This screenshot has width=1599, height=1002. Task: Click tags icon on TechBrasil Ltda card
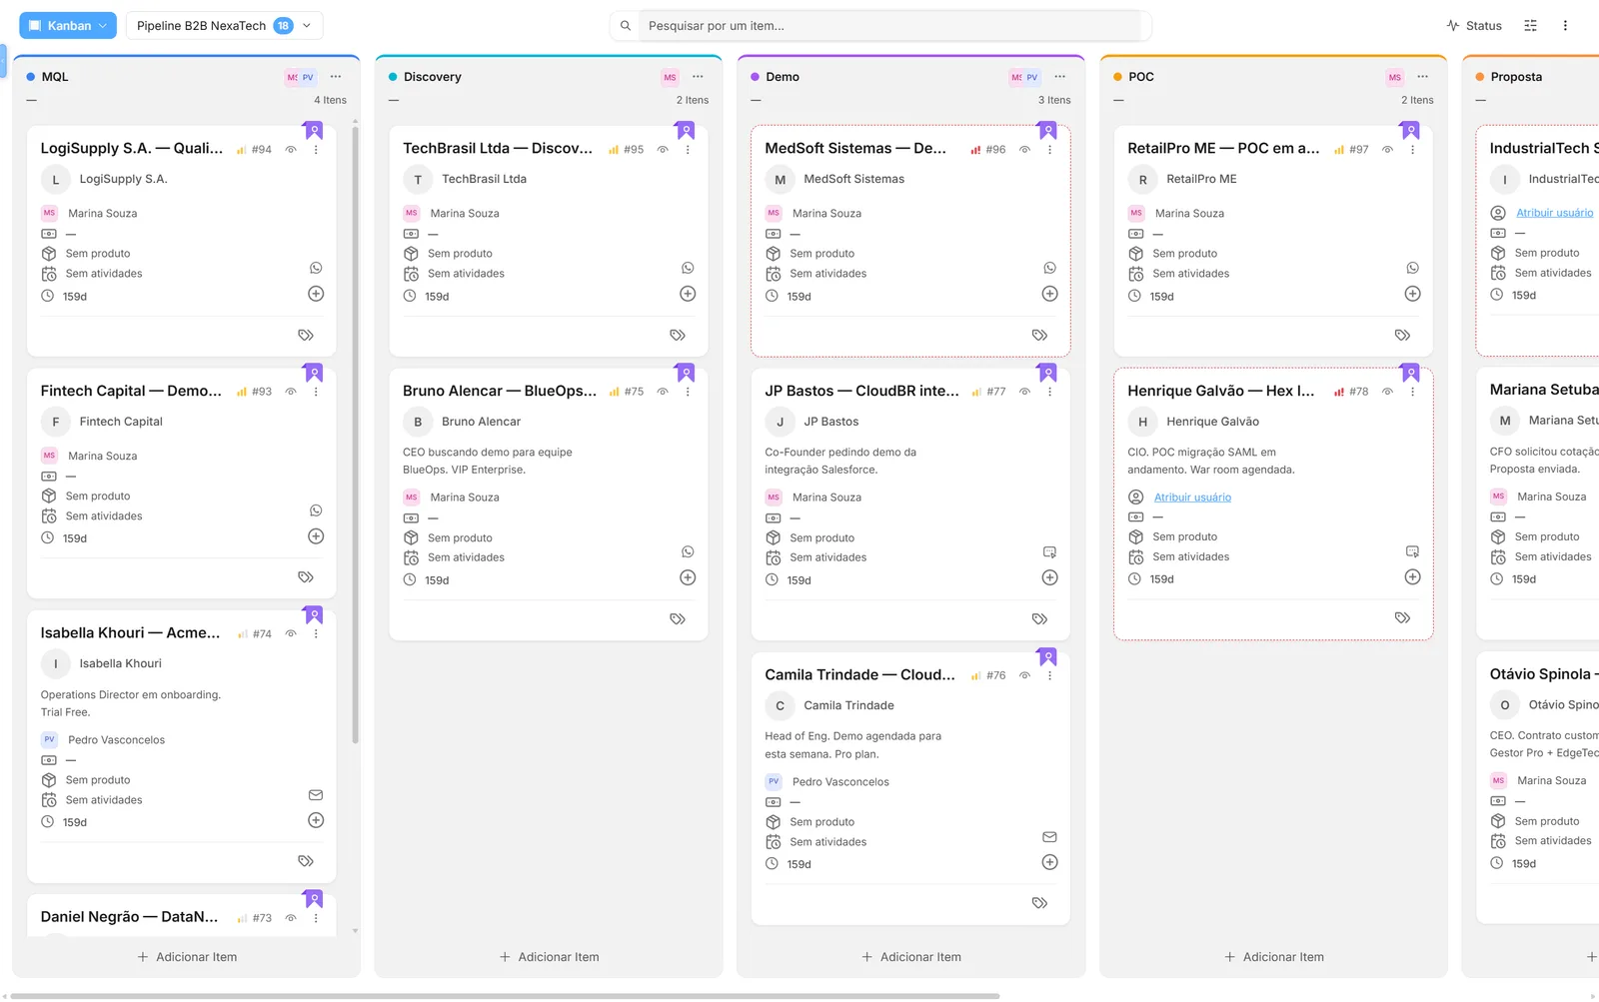coord(678,336)
